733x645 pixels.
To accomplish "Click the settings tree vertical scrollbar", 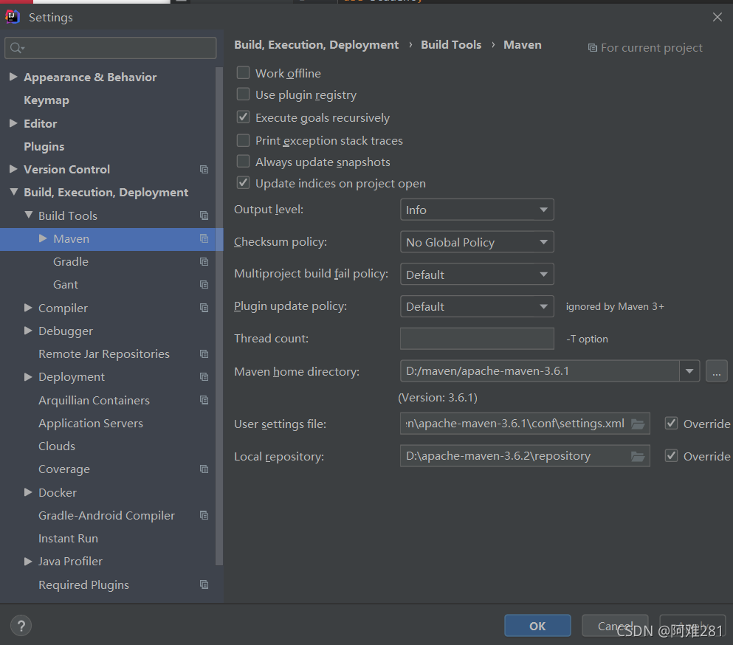I will (x=219, y=316).
